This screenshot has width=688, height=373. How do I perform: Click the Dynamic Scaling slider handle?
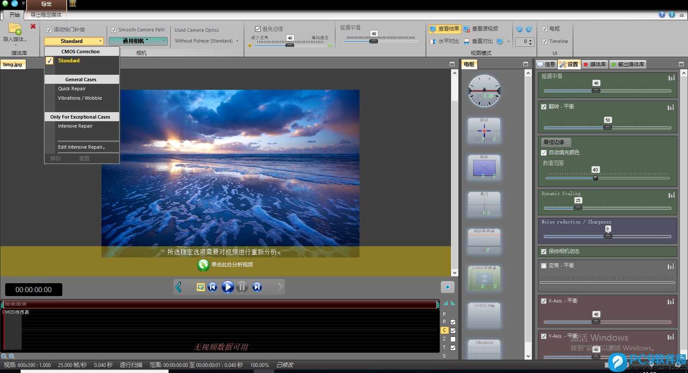tap(578, 208)
